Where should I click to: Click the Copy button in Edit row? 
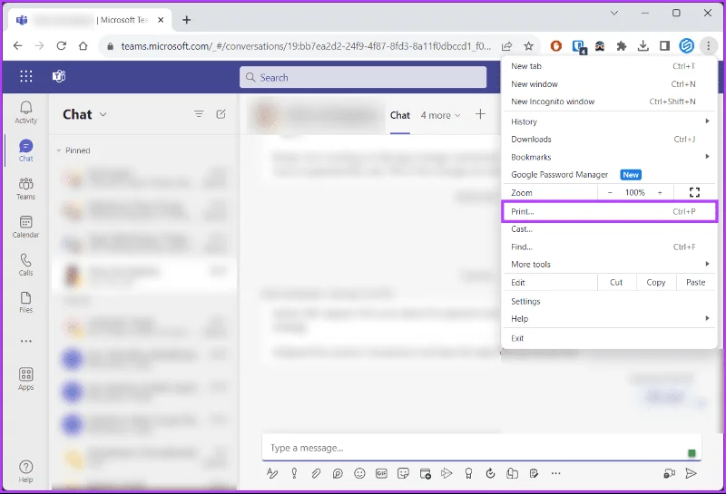pos(655,282)
